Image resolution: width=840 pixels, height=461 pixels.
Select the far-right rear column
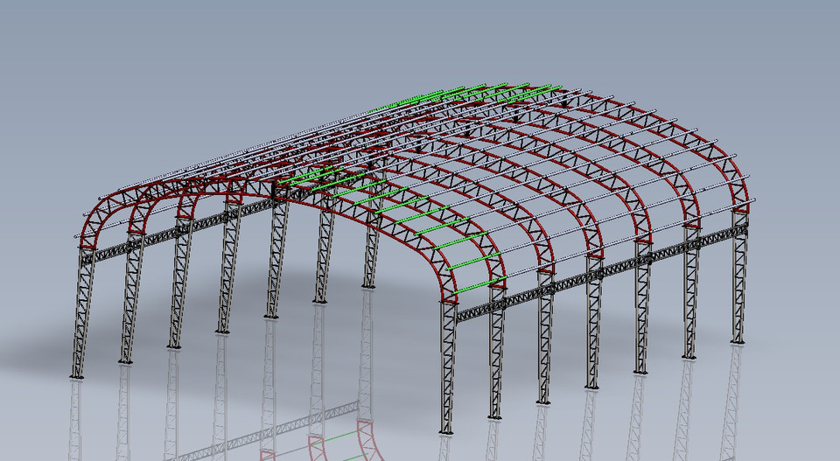point(738,276)
